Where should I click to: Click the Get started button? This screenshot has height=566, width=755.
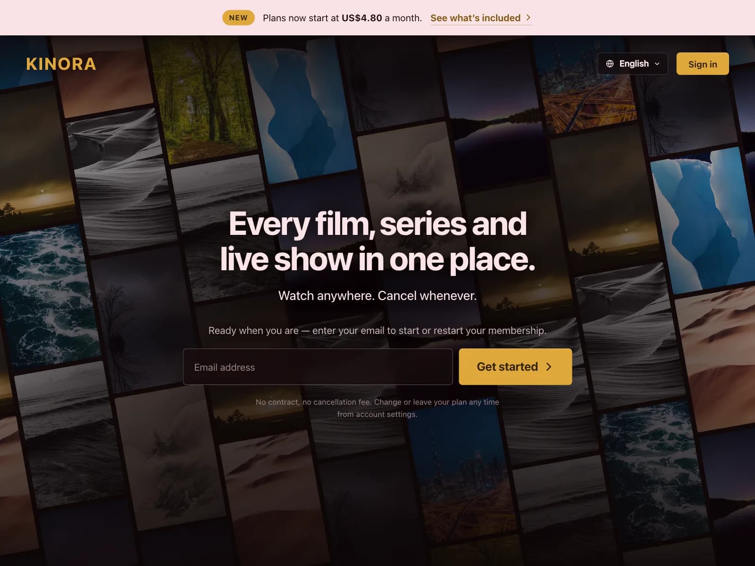tap(515, 367)
